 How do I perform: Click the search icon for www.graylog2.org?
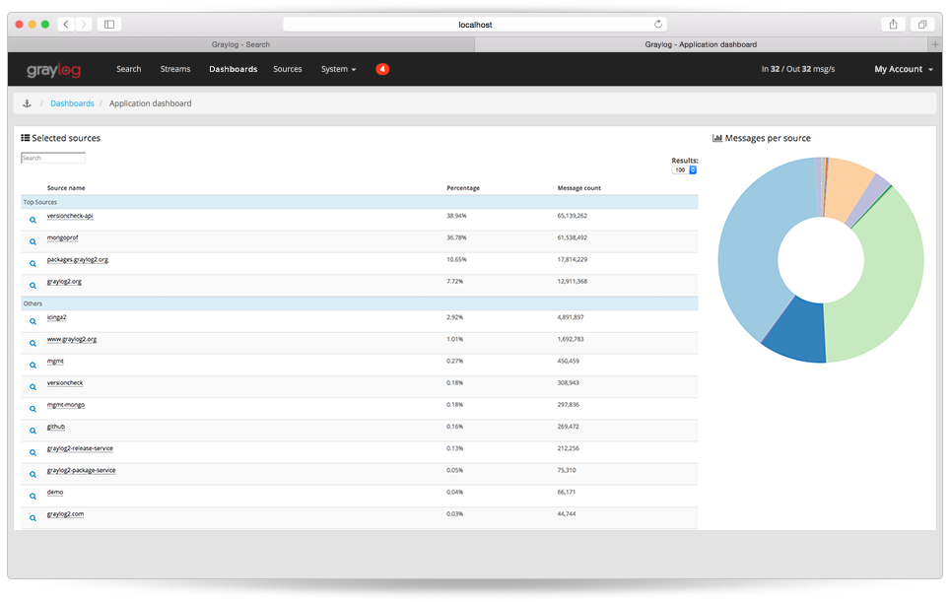pyautogui.click(x=33, y=344)
